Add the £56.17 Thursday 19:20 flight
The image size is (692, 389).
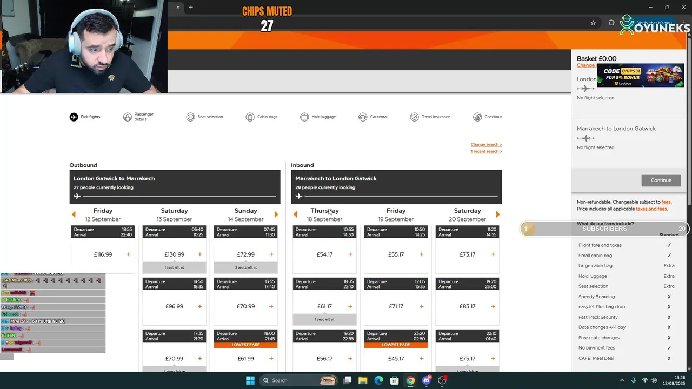[350, 358]
